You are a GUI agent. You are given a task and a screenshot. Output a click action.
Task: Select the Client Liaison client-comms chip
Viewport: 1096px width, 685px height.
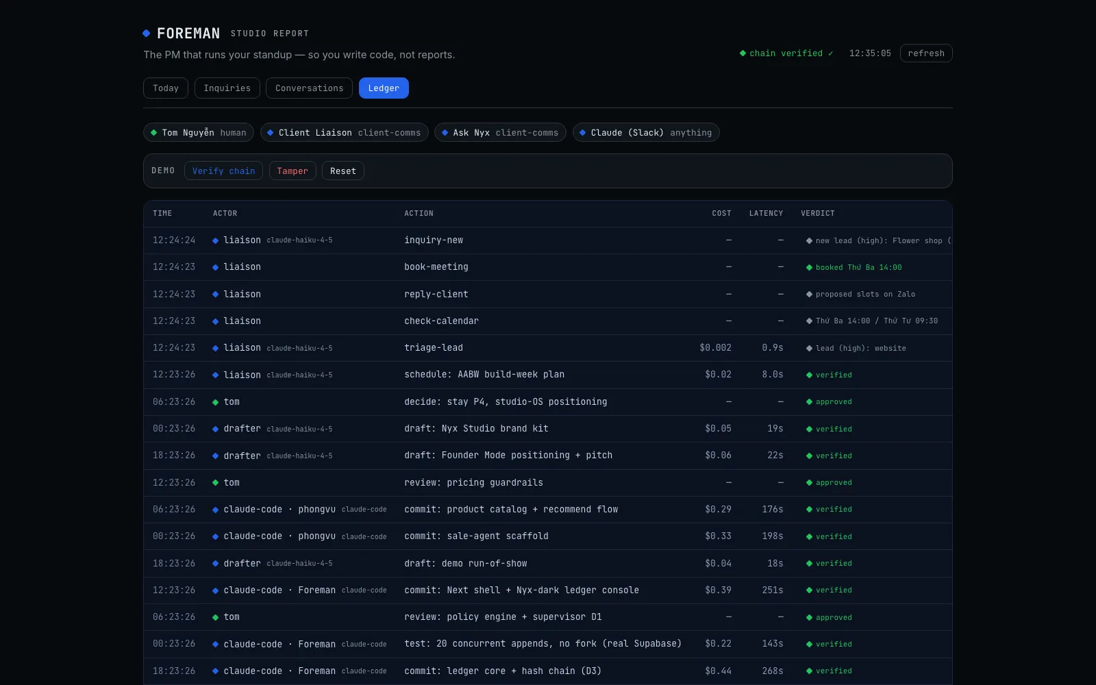[x=345, y=133]
